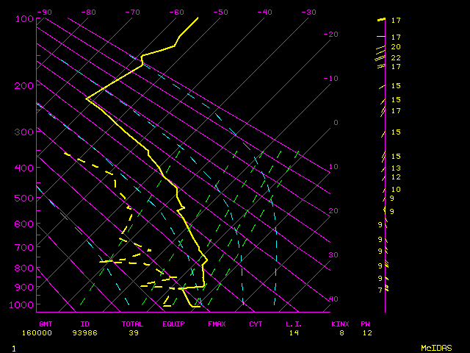Click the FMAX column header

coord(216,324)
